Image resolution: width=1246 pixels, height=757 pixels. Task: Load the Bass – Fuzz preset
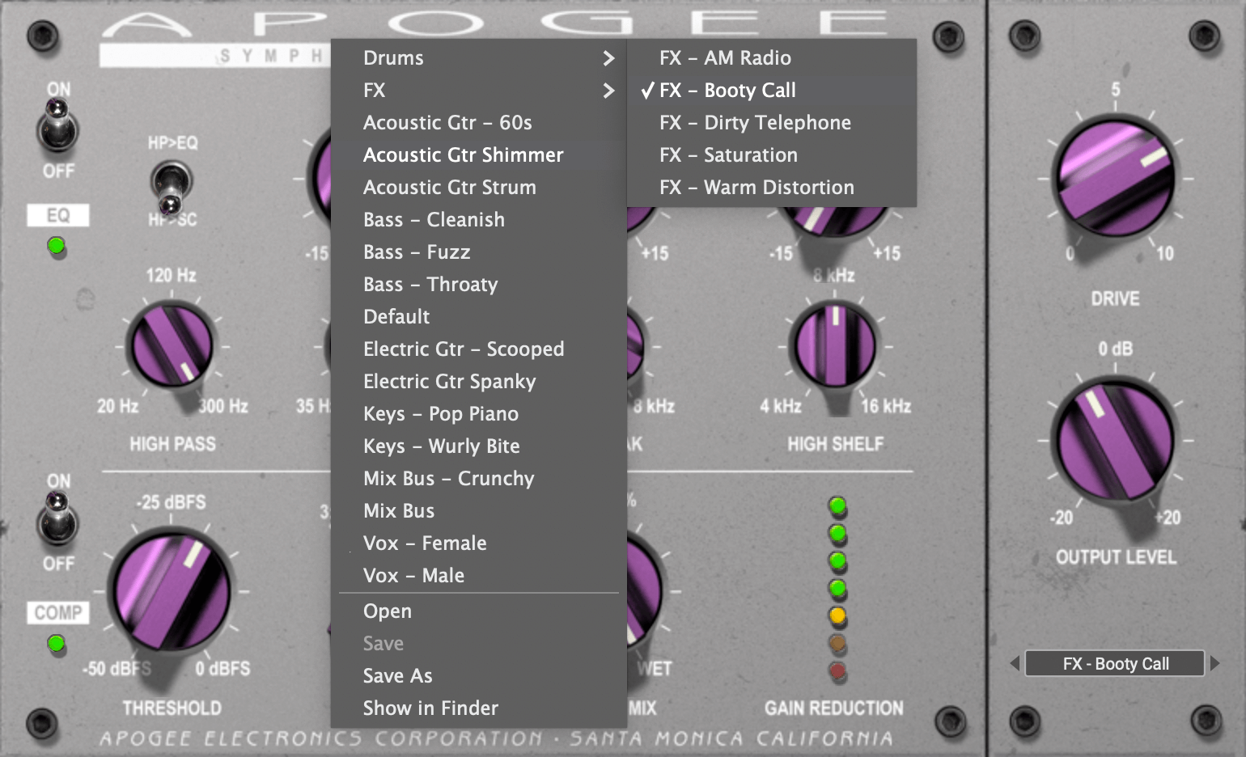pyautogui.click(x=479, y=252)
